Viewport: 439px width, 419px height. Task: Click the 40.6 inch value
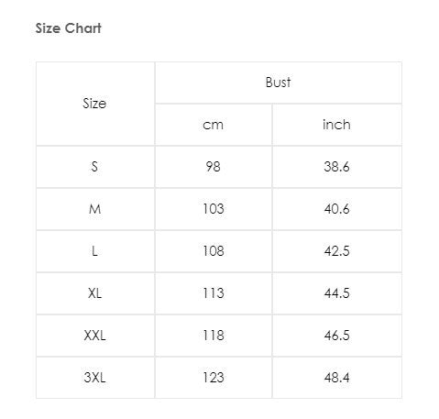coord(337,209)
